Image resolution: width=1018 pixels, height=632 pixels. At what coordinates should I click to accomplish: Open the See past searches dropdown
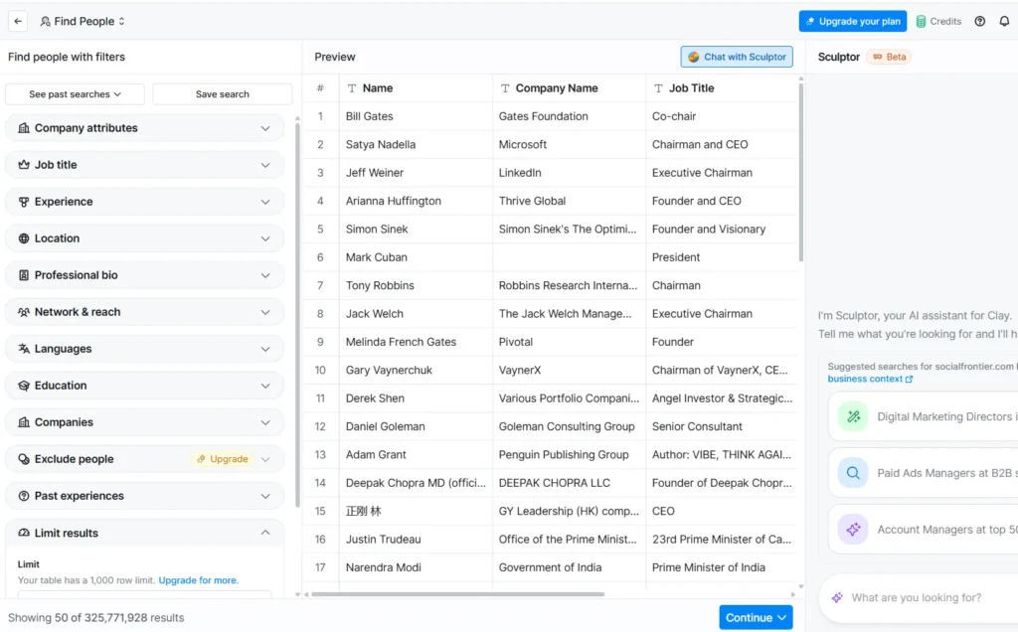[x=74, y=93]
